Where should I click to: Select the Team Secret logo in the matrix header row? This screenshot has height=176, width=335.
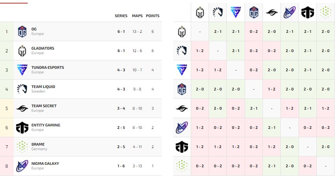pos(271,13)
